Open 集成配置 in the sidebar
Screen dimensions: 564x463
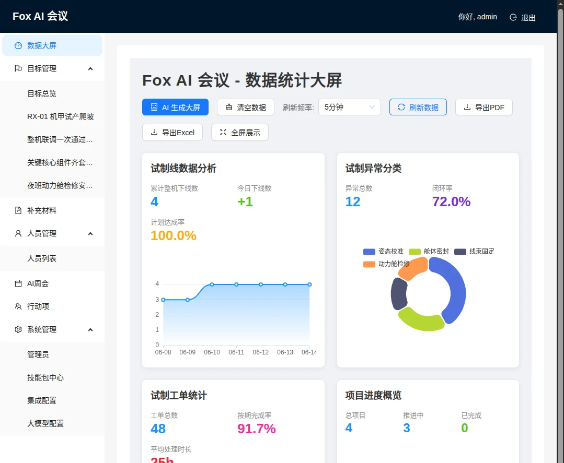pyautogui.click(x=52, y=401)
